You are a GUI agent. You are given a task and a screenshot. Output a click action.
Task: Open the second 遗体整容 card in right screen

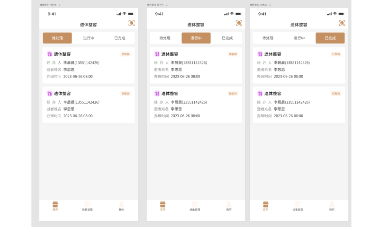[x=298, y=105]
